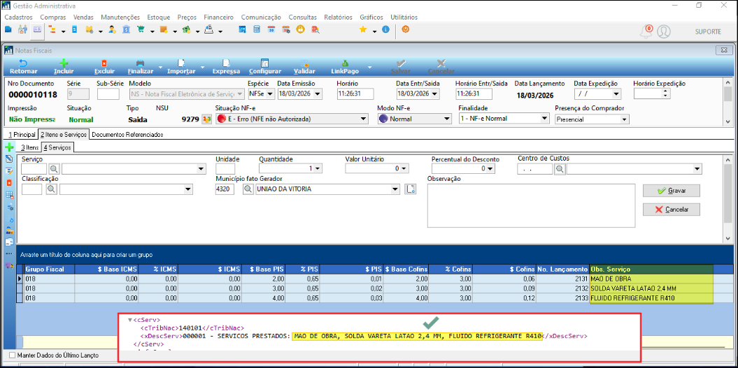Expand the Presença do Comprador dropdown
Viewport: 738px width, 368px height.
625,119
